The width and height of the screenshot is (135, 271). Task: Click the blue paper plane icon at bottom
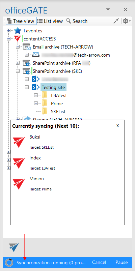(x=14, y=247)
